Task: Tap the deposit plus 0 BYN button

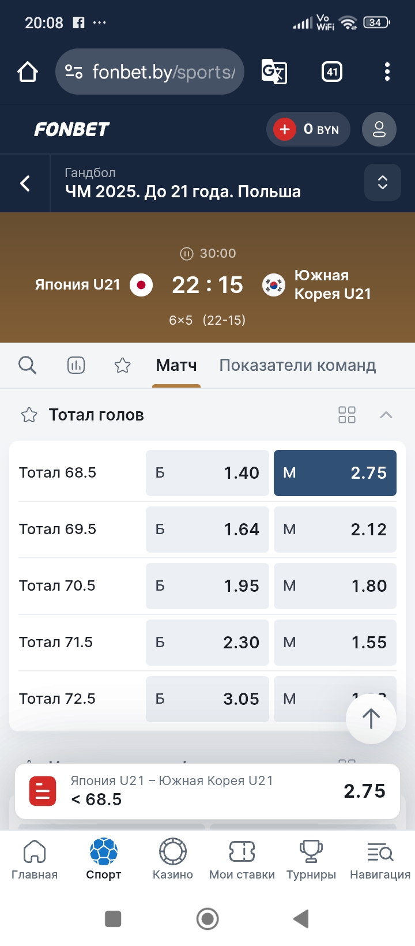Action: point(308,129)
